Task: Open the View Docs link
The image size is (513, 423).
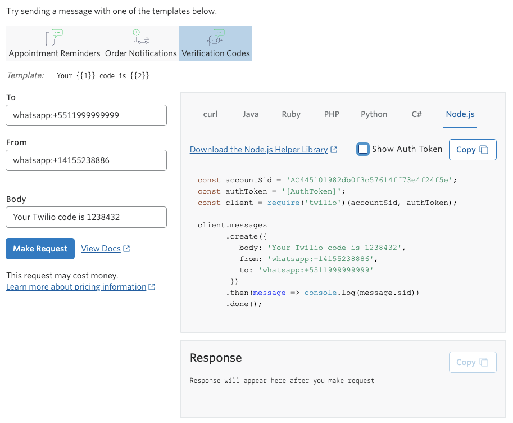Action: tap(101, 249)
